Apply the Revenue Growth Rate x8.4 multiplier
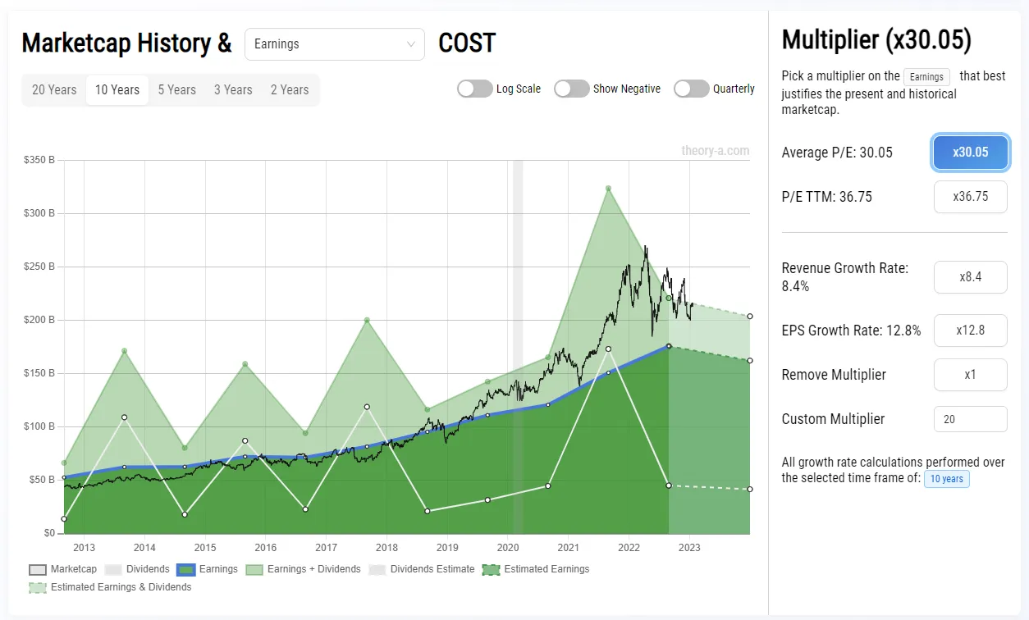The image size is (1029, 620). (x=970, y=277)
